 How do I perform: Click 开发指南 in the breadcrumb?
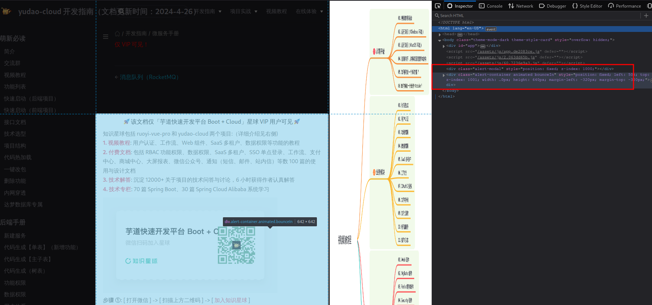[x=136, y=33]
